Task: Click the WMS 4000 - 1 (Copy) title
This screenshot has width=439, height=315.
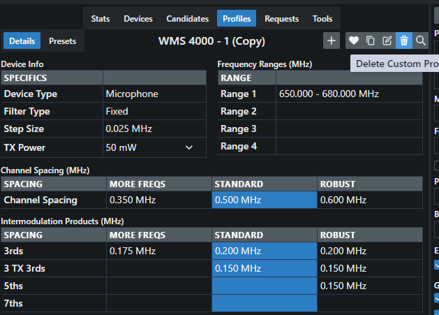Action: tap(211, 41)
